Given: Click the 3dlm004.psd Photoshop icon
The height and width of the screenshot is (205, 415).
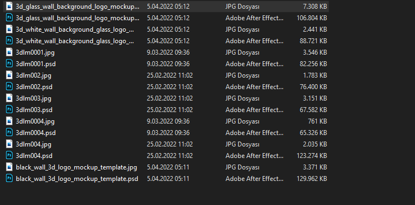Looking at the screenshot, I should (9, 155).
